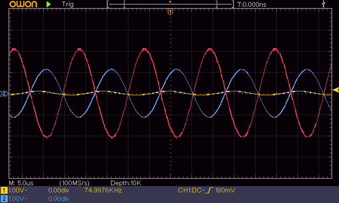Click the 100MS/s sample rate readout
339x203 pixels.
click(x=74, y=183)
